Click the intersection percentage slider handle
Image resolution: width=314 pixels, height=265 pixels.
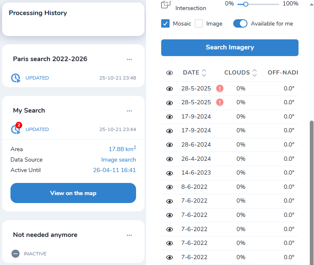pos(246,4)
